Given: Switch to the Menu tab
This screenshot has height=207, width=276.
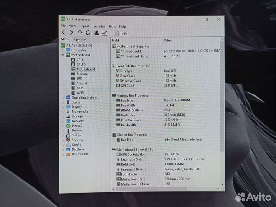Looking at the screenshot, I should point(65,39).
